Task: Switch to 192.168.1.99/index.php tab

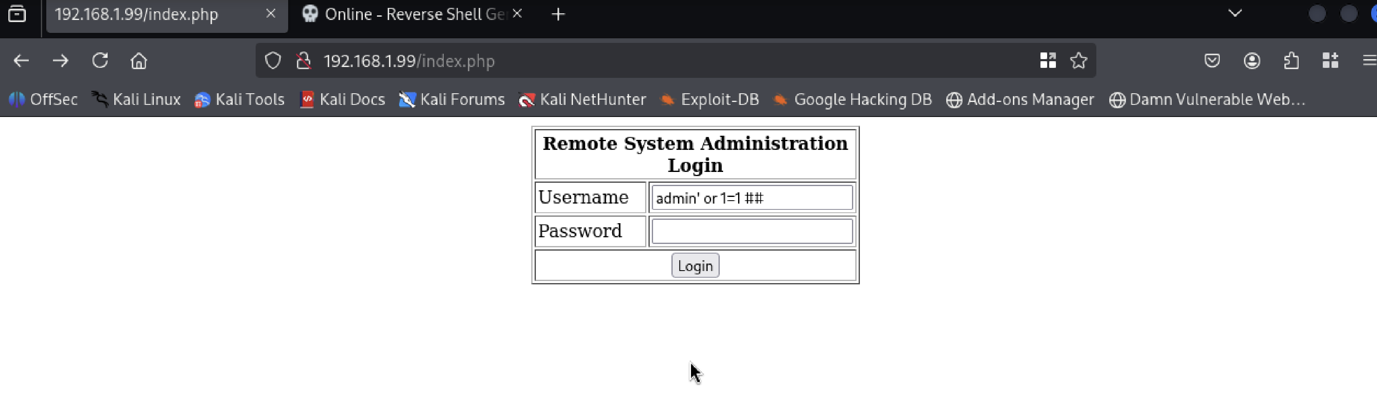Action: pos(167,15)
